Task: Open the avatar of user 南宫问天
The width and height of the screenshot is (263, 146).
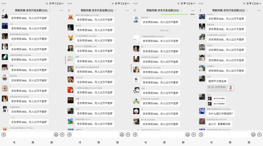Action: (136, 20)
